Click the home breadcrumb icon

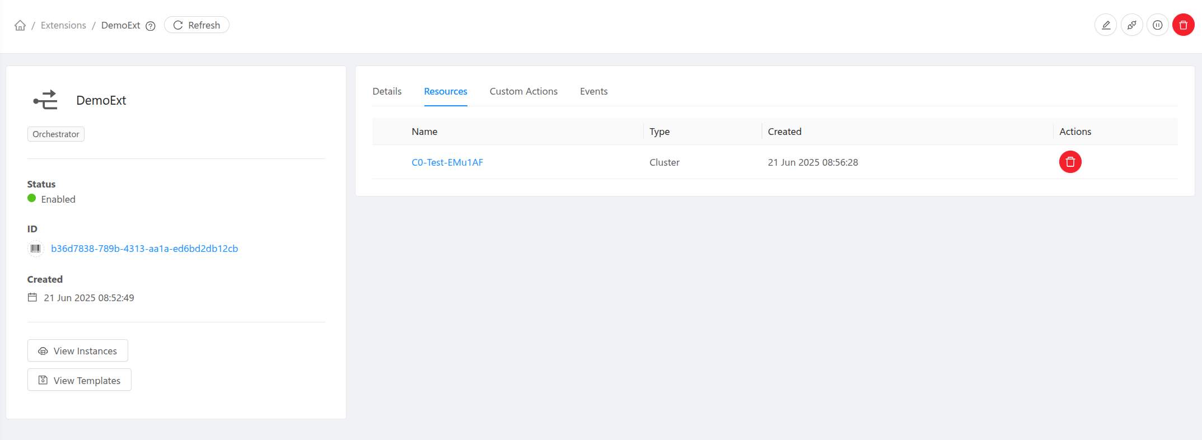[x=20, y=25]
